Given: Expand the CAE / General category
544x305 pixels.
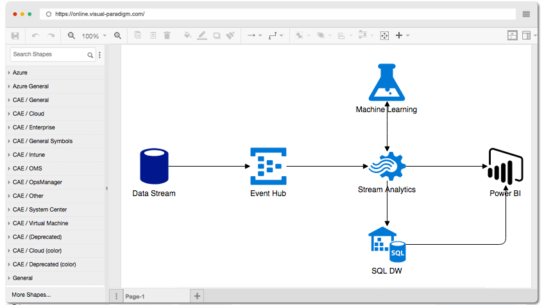Looking at the screenshot, I should point(56,100).
